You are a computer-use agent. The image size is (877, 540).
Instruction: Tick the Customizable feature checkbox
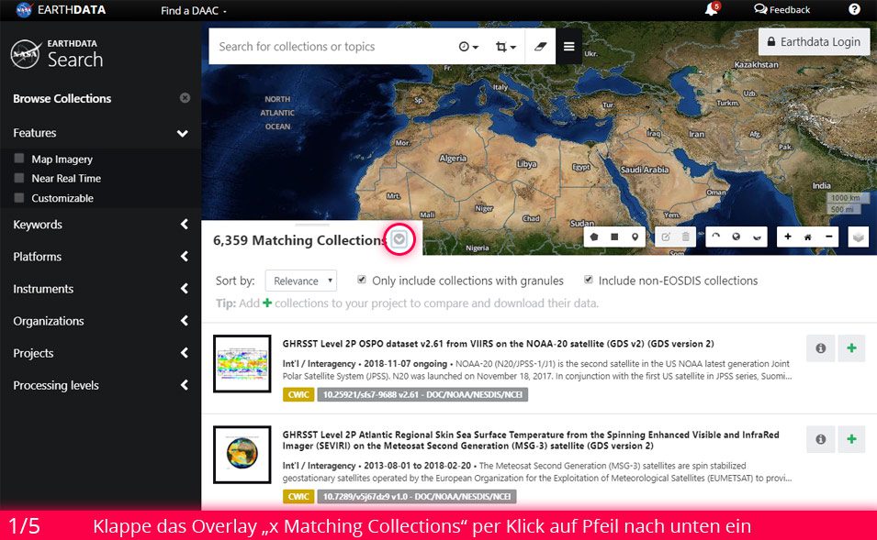19,198
